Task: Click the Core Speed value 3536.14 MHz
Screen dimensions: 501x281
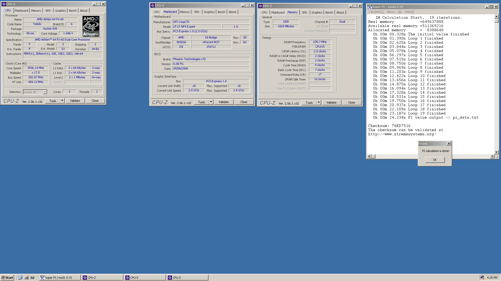Action: [36, 68]
